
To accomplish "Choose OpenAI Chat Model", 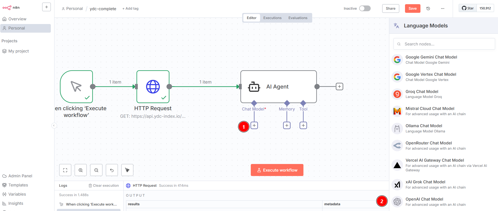I will [444, 202].
